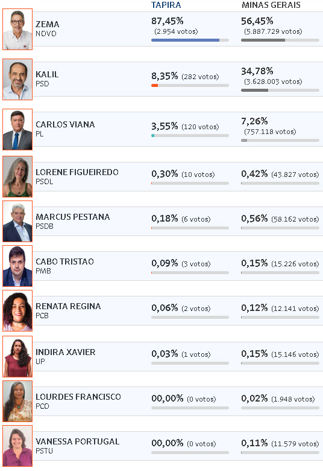Select the TAPIRA column header
This screenshot has width=323, height=471.
click(x=166, y=5)
